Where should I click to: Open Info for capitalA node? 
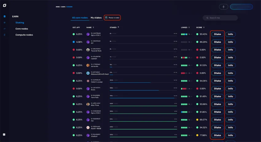230,57
